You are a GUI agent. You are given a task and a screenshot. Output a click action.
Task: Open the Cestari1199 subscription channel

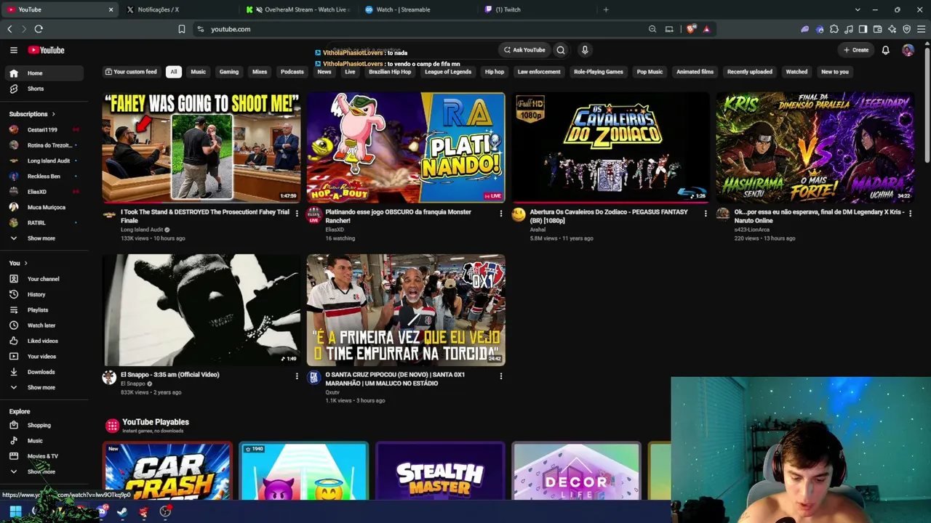(45, 130)
